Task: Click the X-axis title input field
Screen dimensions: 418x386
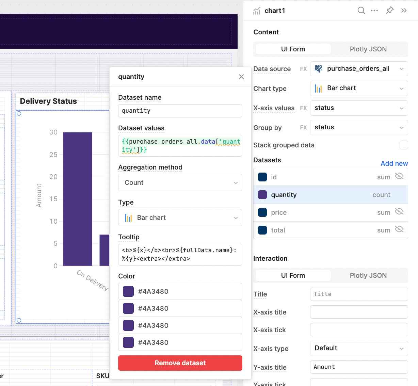Action: [359, 312]
